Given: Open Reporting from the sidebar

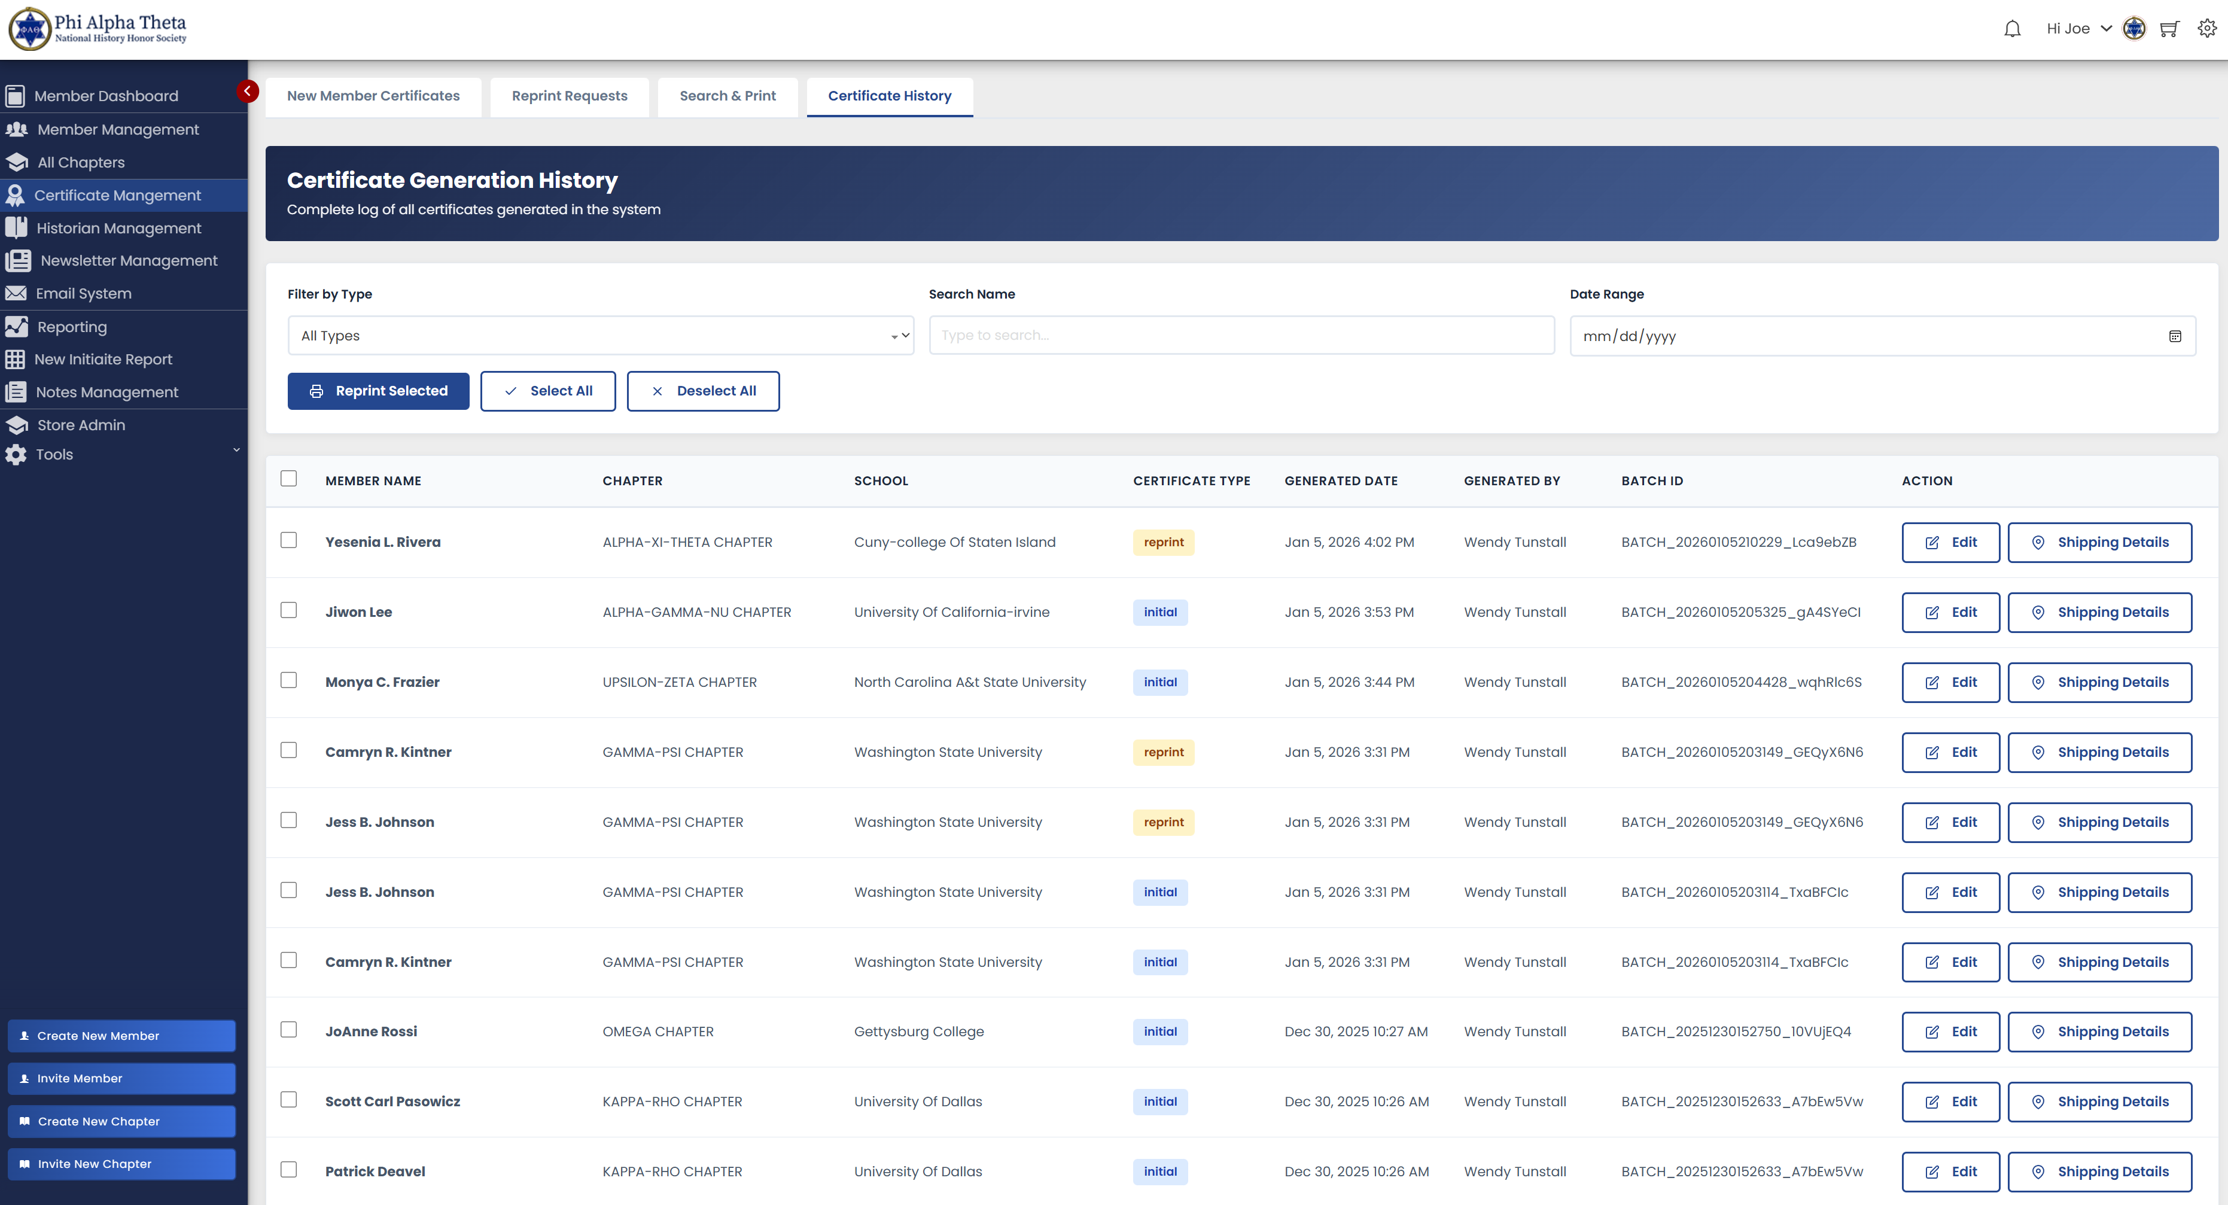Looking at the screenshot, I should tap(72, 327).
